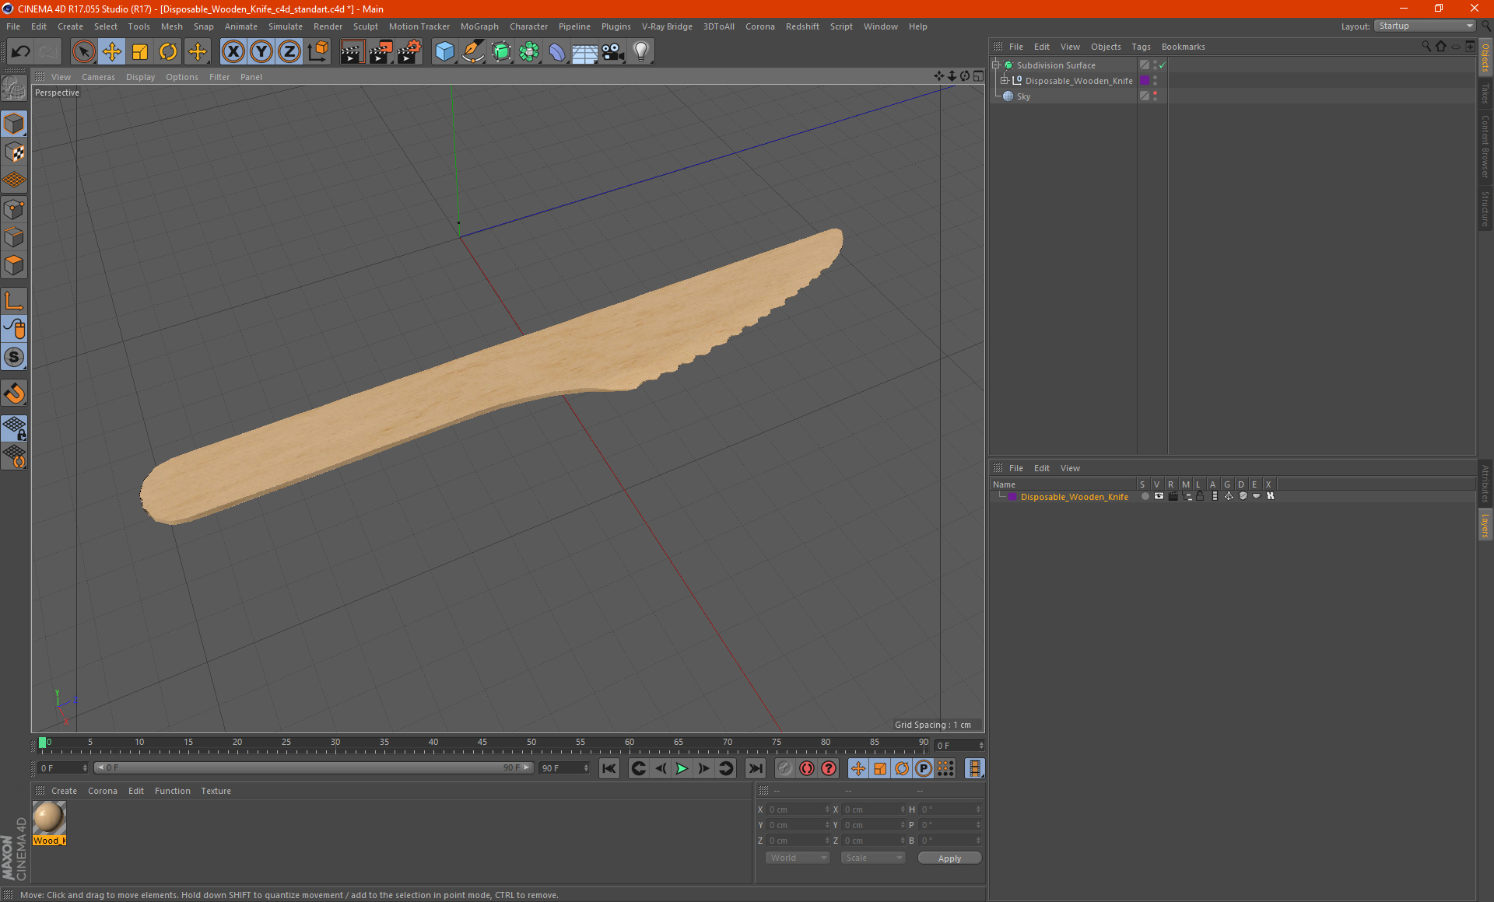Activate the Scale tool
This screenshot has width=1494, height=902.
click(x=140, y=52)
